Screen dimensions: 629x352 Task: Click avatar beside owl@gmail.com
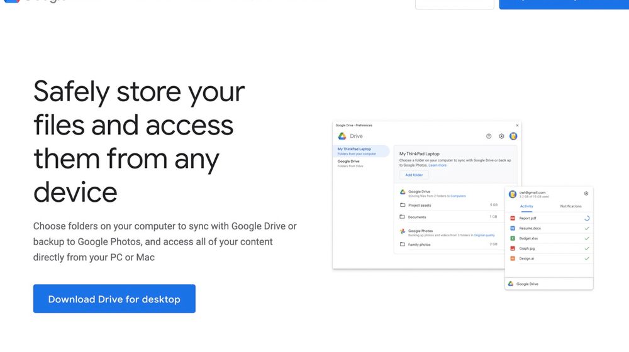[512, 194]
